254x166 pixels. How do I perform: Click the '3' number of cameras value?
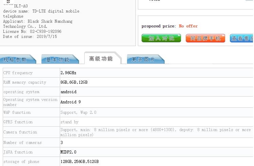(61, 142)
